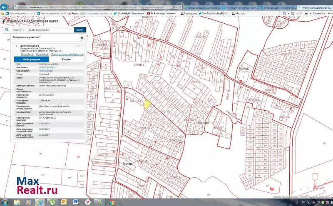Viewport: 333px width, 206px height.
Task: Open the Windows Start menu
Action: pyautogui.click(x=5, y=202)
